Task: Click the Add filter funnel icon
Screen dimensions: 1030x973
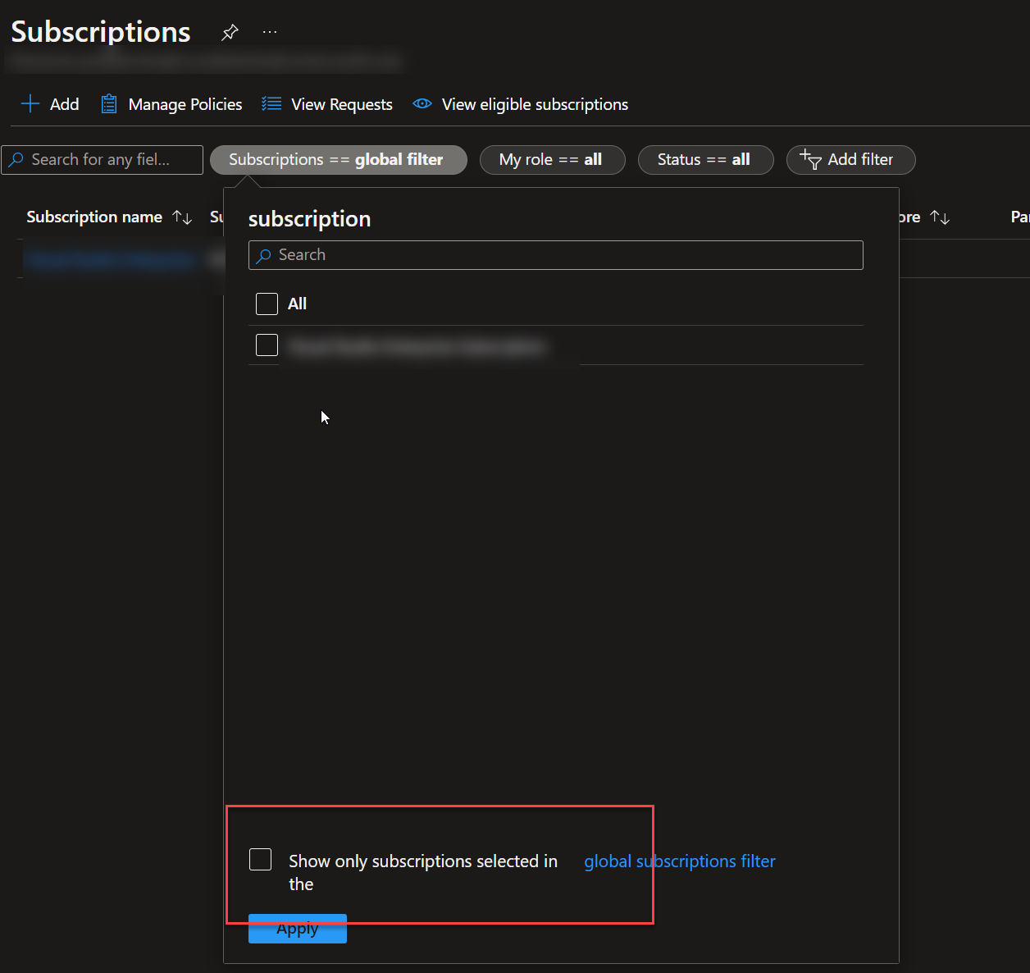Action: point(810,161)
